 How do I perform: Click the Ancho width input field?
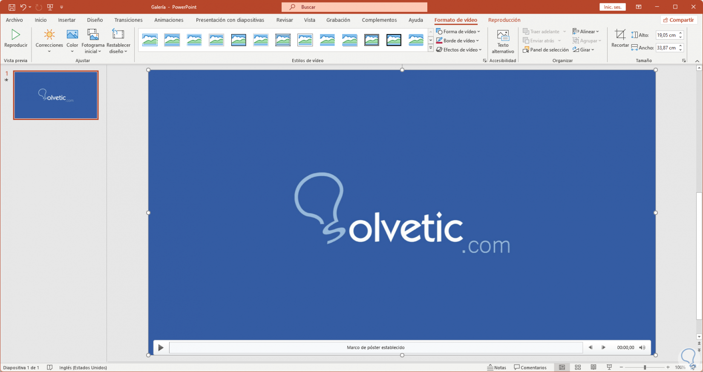[667, 48]
